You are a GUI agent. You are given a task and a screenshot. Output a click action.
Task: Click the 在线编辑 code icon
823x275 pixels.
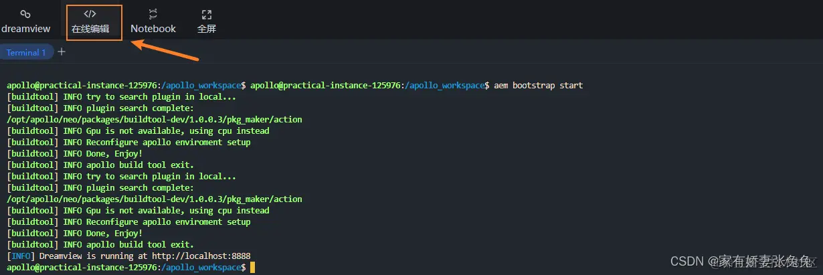coord(90,14)
